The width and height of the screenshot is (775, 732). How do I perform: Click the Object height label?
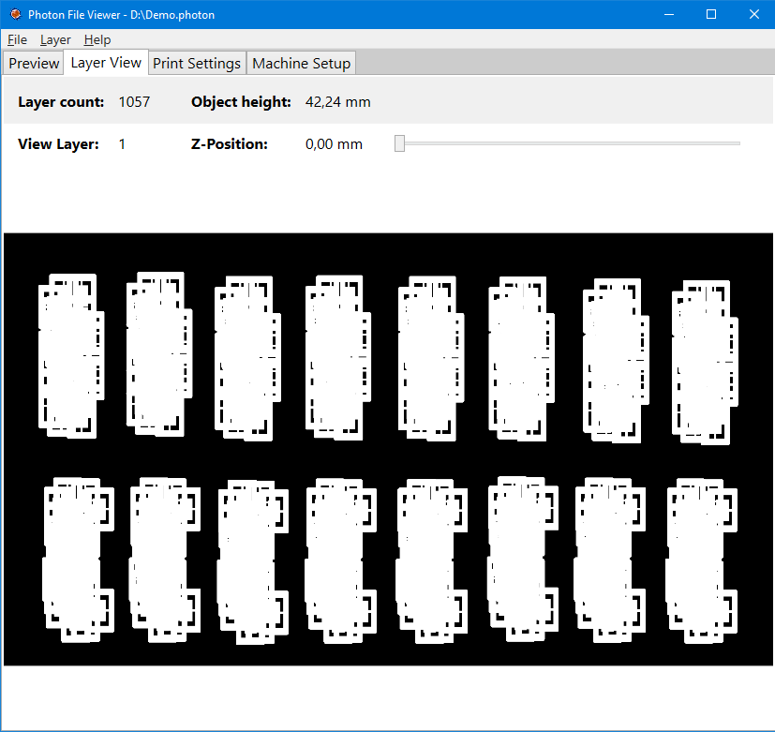point(241,102)
